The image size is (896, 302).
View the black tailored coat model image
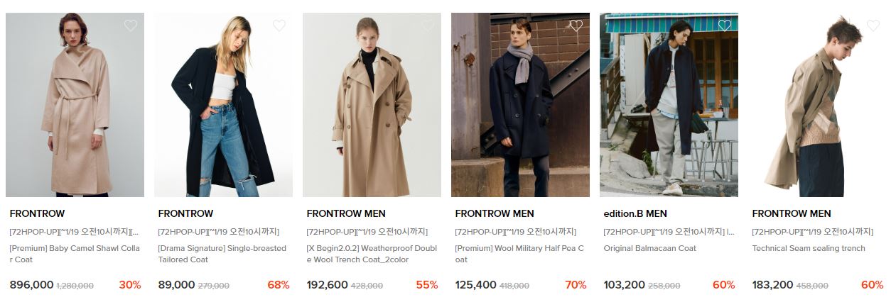[x=223, y=105]
